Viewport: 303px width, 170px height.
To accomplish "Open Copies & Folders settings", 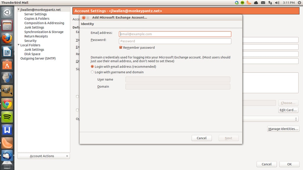I will pos(37,19).
